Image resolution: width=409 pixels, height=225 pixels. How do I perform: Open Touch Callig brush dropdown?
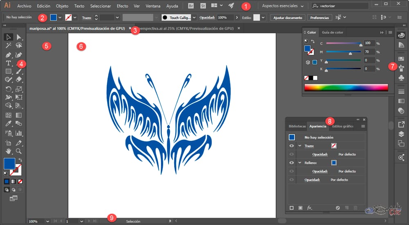(x=194, y=18)
